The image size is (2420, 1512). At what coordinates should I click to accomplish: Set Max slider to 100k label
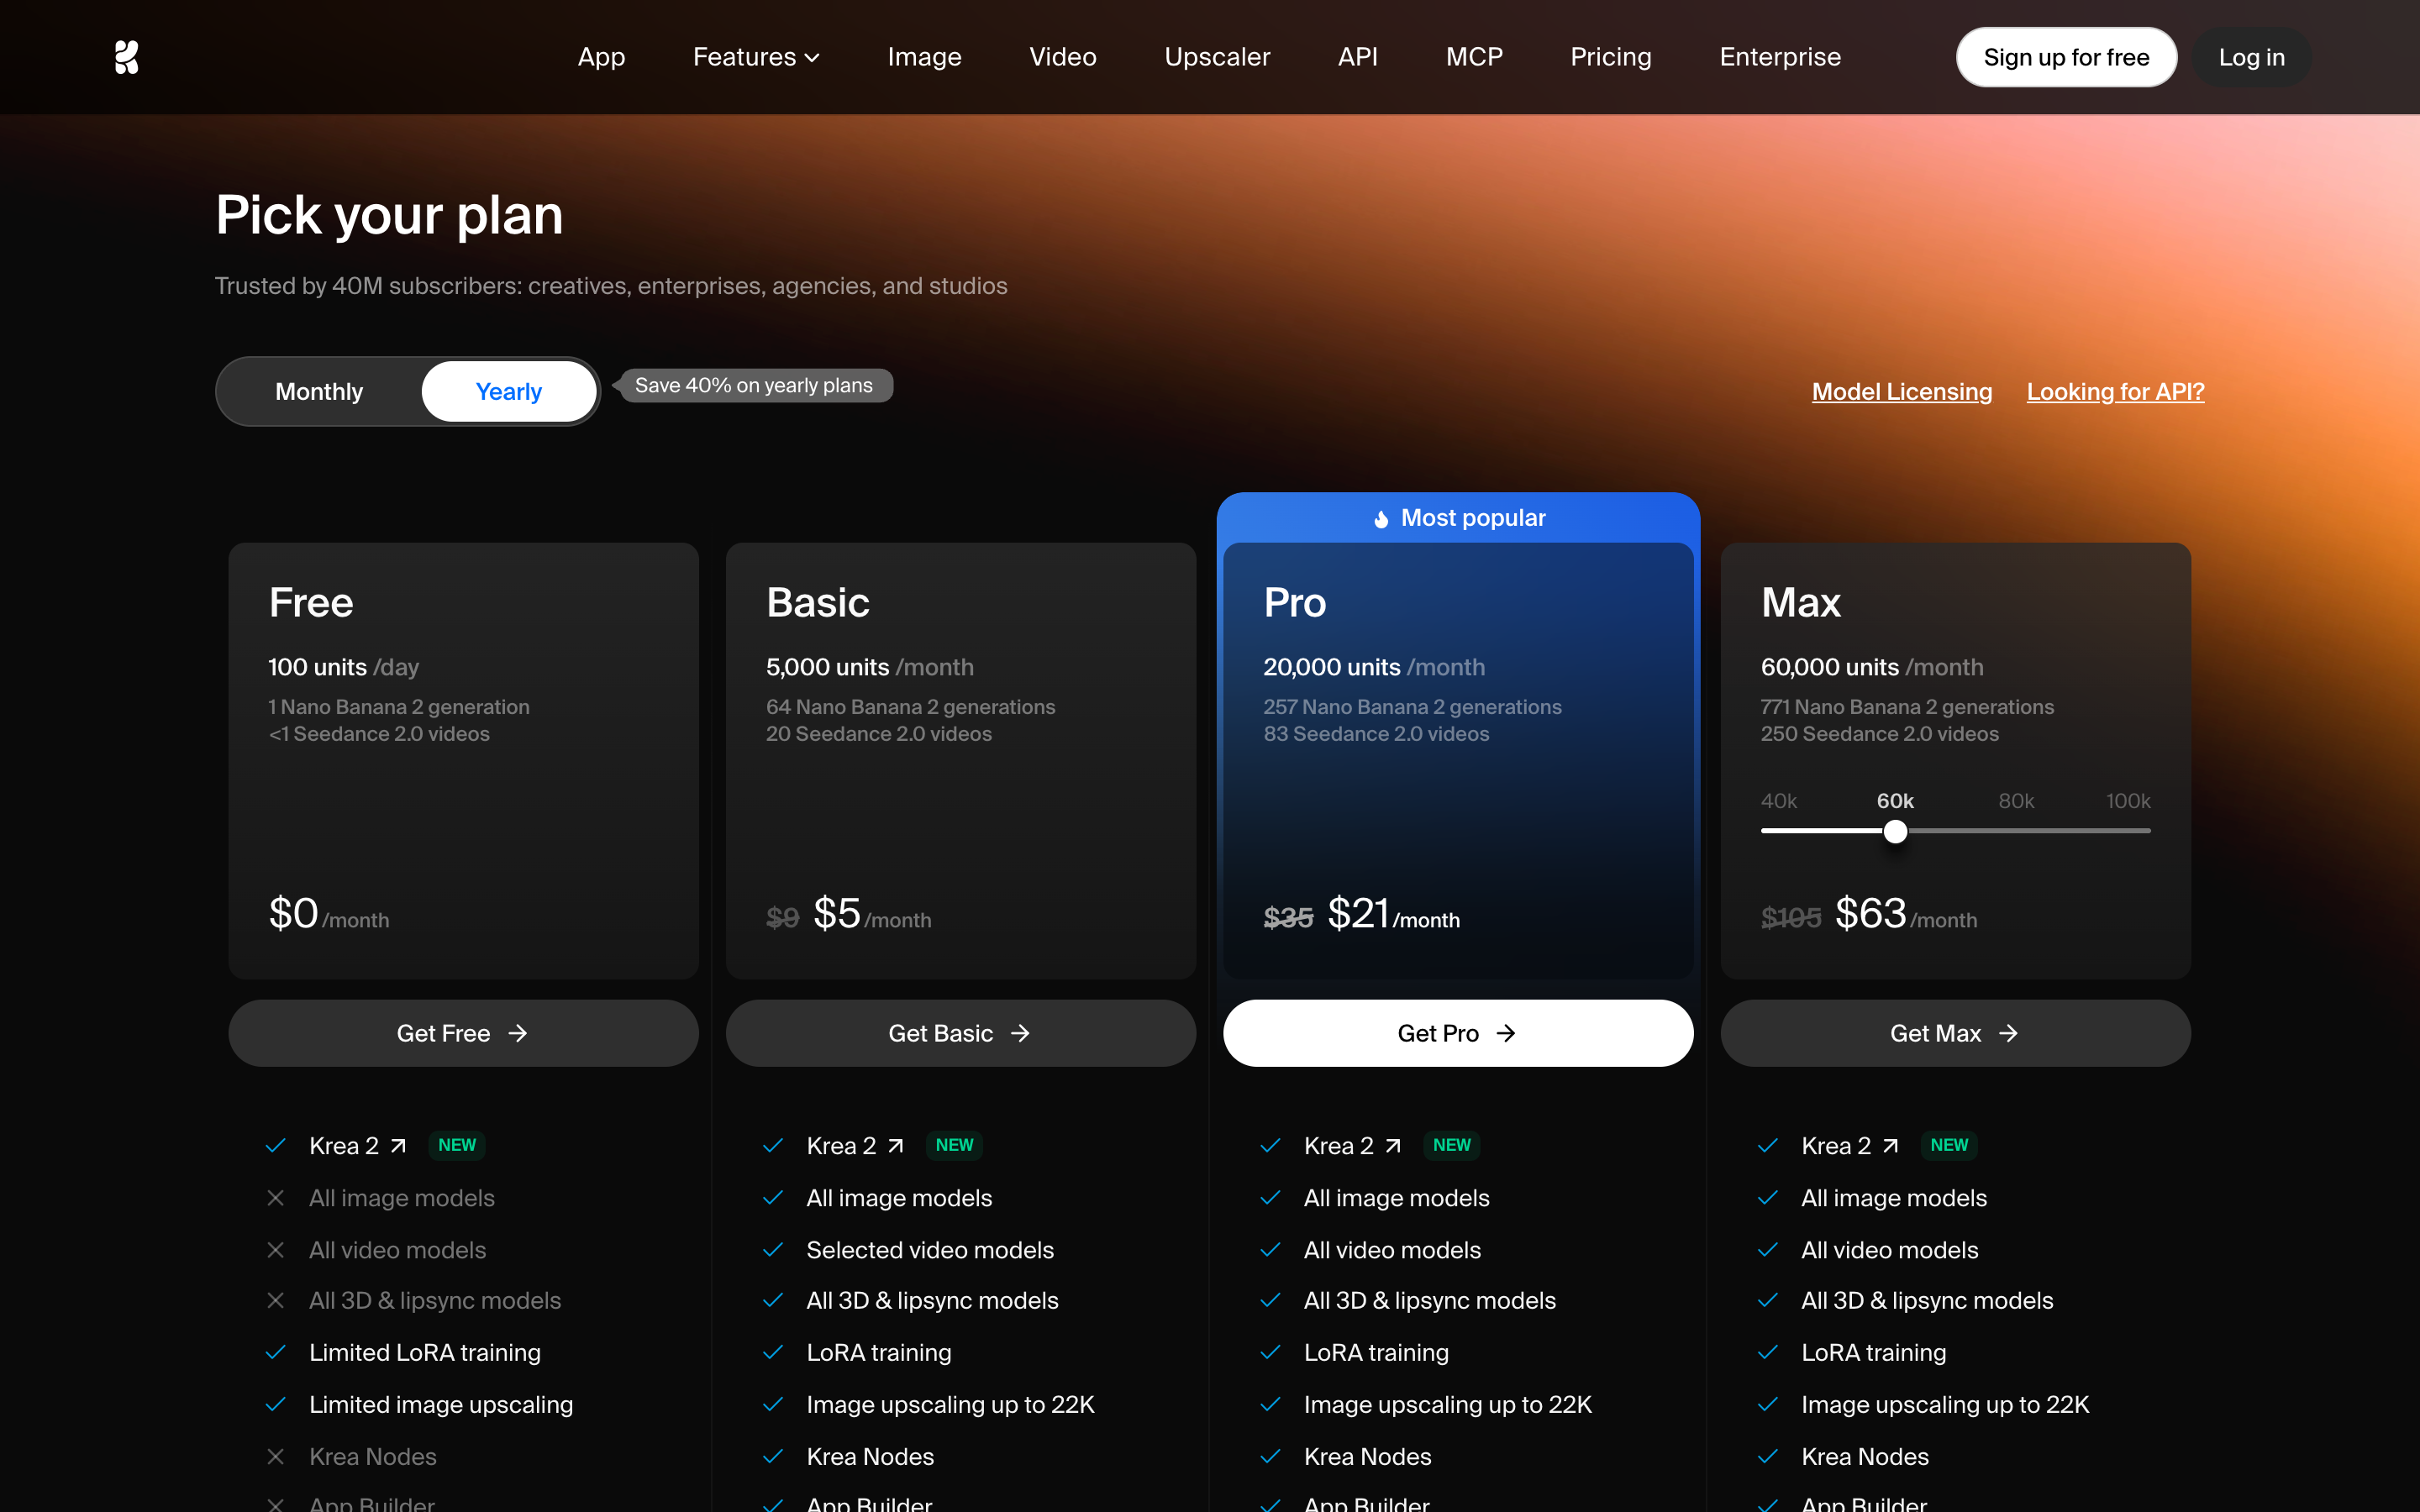point(2128,801)
